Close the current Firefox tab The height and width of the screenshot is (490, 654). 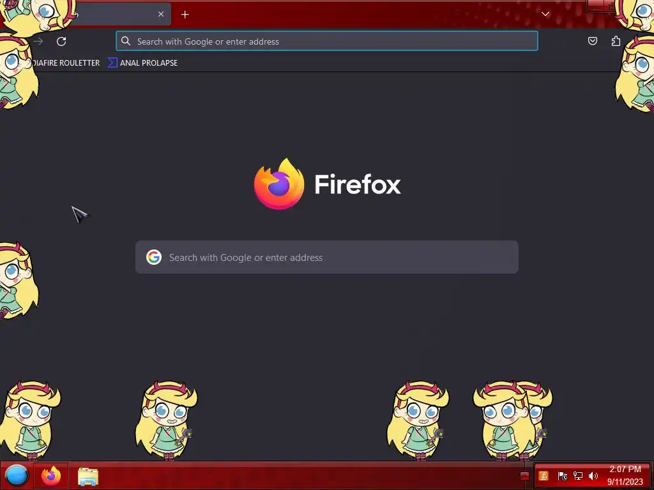(x=160, y=14)
